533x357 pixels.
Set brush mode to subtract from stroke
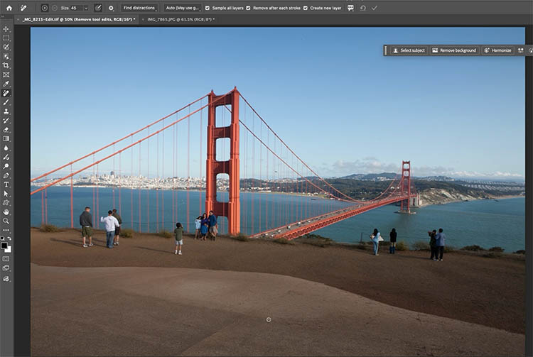[x=55, y=8]
